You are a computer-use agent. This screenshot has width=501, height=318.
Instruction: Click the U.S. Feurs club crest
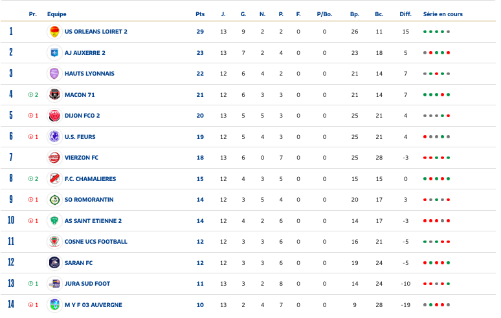point(54,137)
